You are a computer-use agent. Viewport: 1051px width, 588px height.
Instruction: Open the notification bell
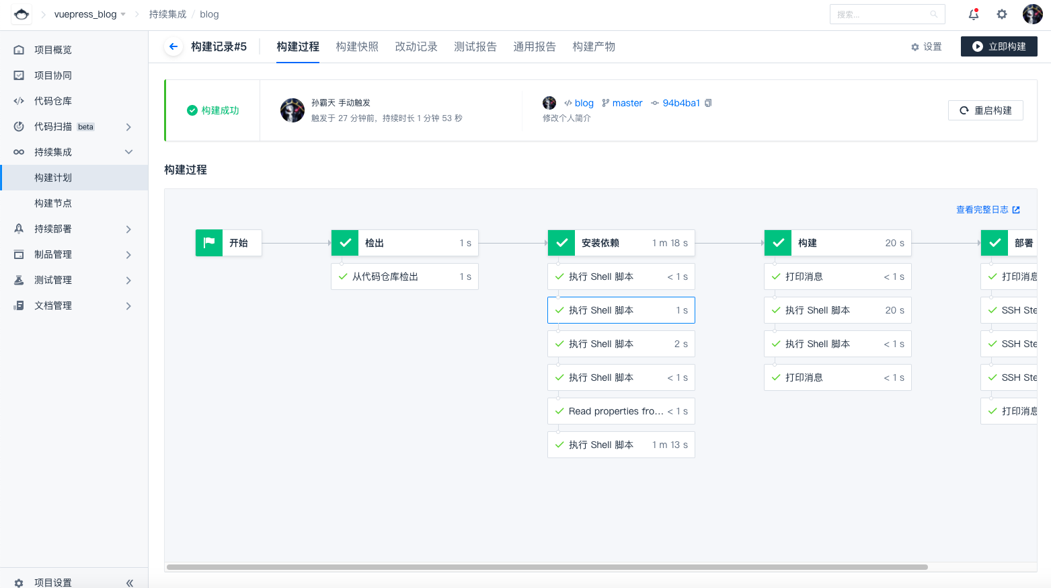point(973,14)
